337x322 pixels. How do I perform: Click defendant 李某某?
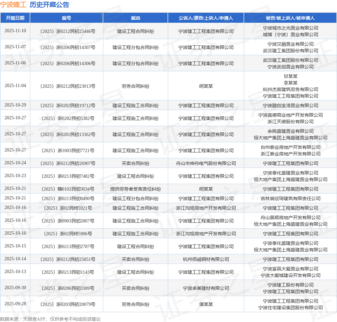tap(290, 83)
